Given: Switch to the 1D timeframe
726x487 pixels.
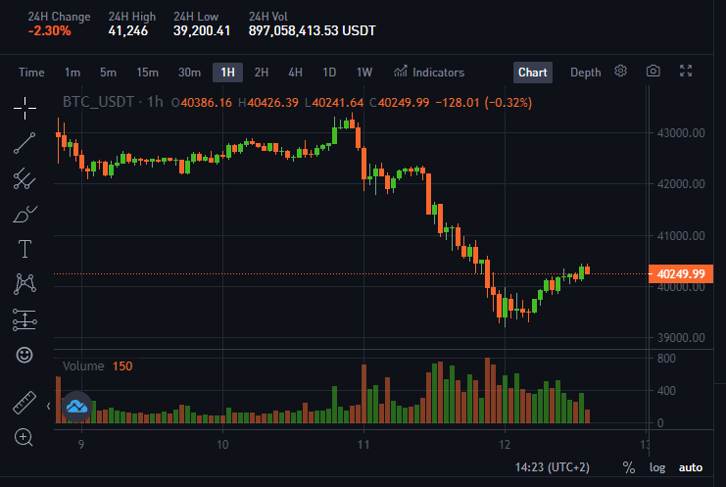Looking at the screenshot, I should pos(329,73).
